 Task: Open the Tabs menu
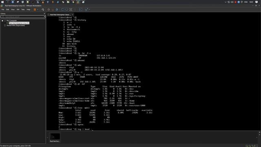tap(23, 9)
